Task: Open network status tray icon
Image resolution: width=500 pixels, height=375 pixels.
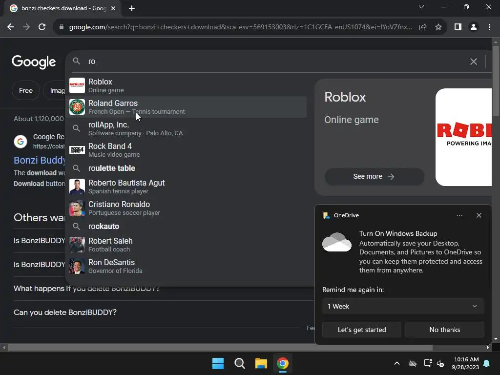Action: click(x=428, y=363)
